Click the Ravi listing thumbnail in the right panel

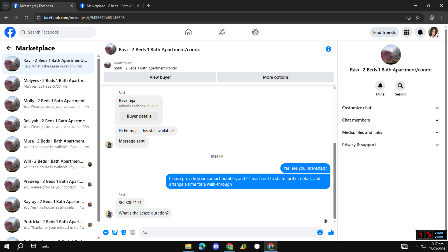coord(391,55)
